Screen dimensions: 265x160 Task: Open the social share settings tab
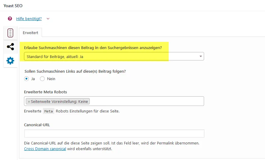[10, 47]
